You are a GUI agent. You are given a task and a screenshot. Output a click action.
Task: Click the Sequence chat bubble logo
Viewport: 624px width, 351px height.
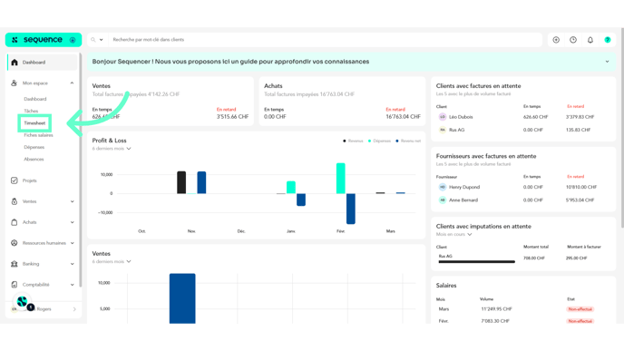click(22, 302)
